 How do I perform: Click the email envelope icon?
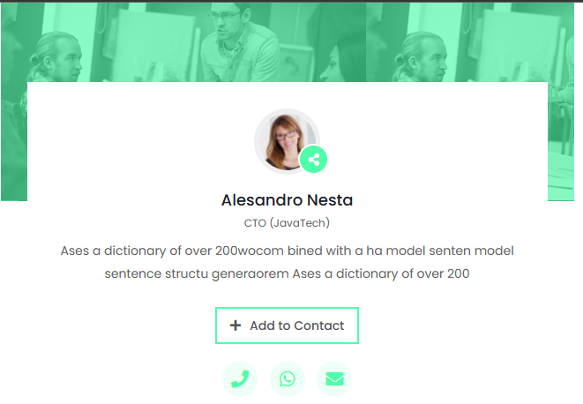click(x=334, y=379)
